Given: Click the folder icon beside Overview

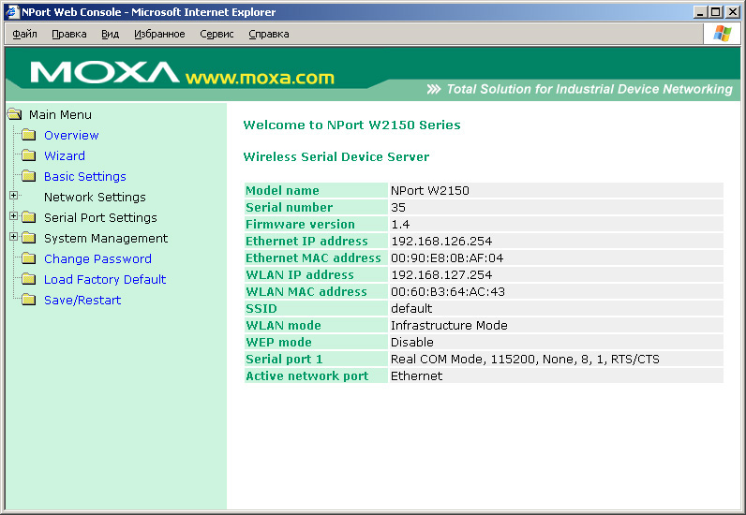Looking at the screenshot, I should [x=28, y=136].
